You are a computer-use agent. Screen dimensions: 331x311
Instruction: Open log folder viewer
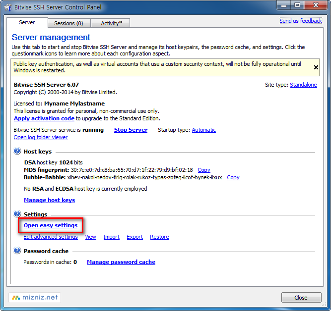coord(41,137)
